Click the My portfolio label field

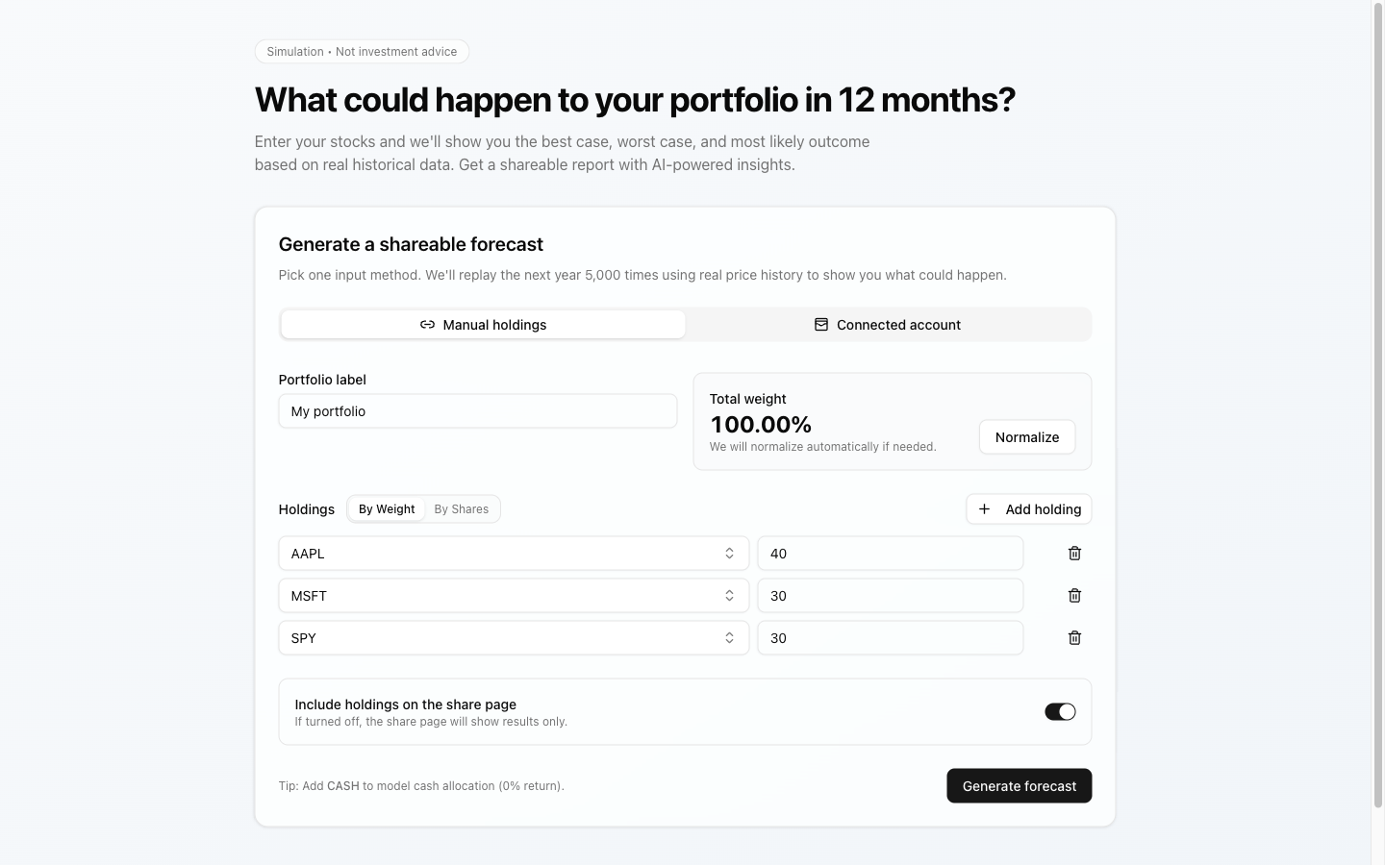pyautogui.click(x=477, y=410)
